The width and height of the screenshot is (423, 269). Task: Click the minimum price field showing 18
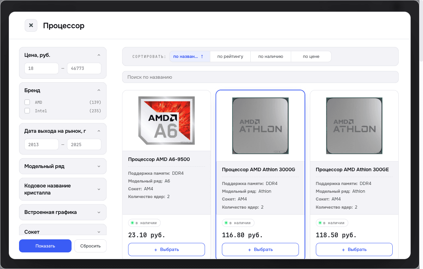41,68
